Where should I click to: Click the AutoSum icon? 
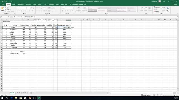(x=154, y=7)
